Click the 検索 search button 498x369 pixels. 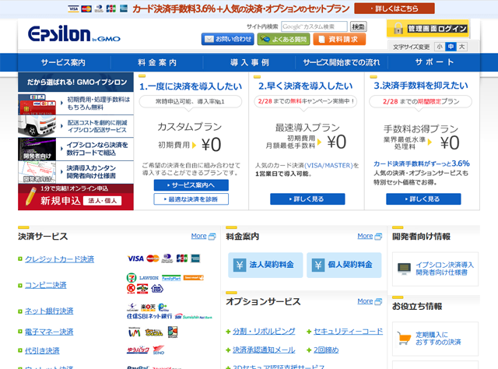coord(358,26)
